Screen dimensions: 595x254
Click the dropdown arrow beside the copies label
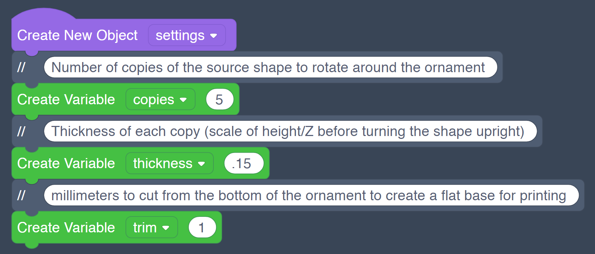[184, 100]
